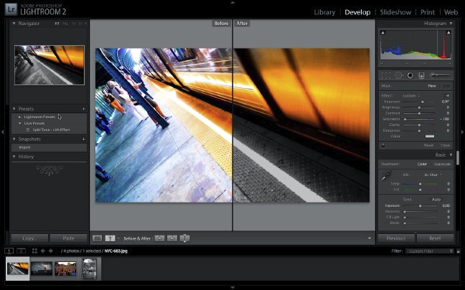Switch to the Library module

324,12
